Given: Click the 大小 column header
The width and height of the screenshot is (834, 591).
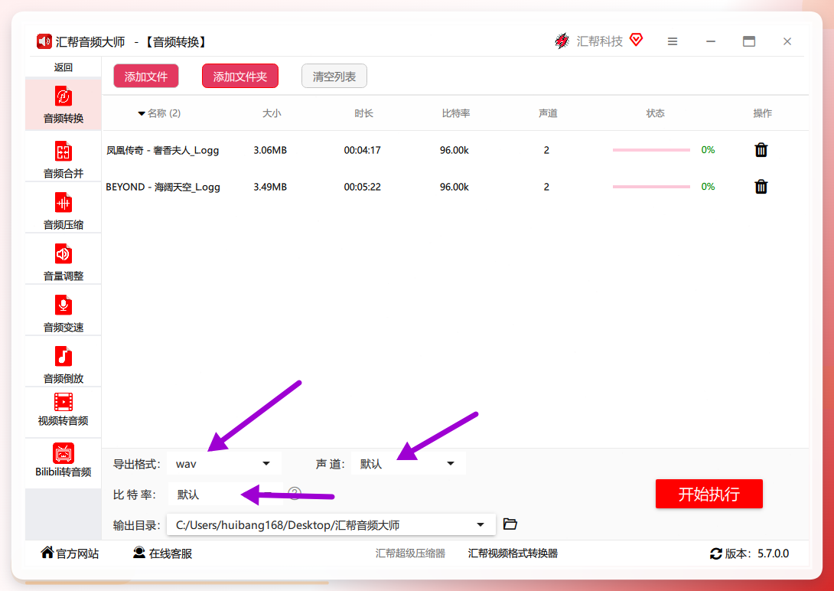Looking at the screenshot, I should coord(272,113).
